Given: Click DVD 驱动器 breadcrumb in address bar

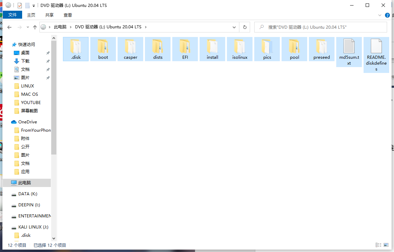Looking at the screenshot, I should pyautogui.click(x=108, y=27).
